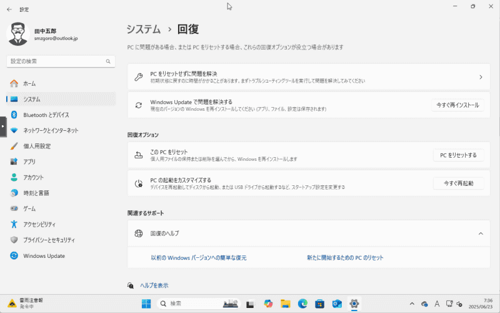The image size is (500, 313).
Task: Expand the side panel handle on left edge
Action: (3, 127)
